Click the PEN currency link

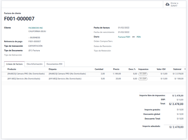(x=138, y=37)
